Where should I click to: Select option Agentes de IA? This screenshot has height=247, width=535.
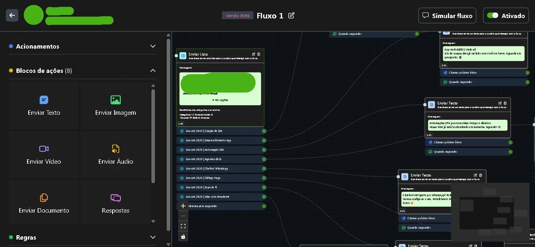[x=221, y=159]
